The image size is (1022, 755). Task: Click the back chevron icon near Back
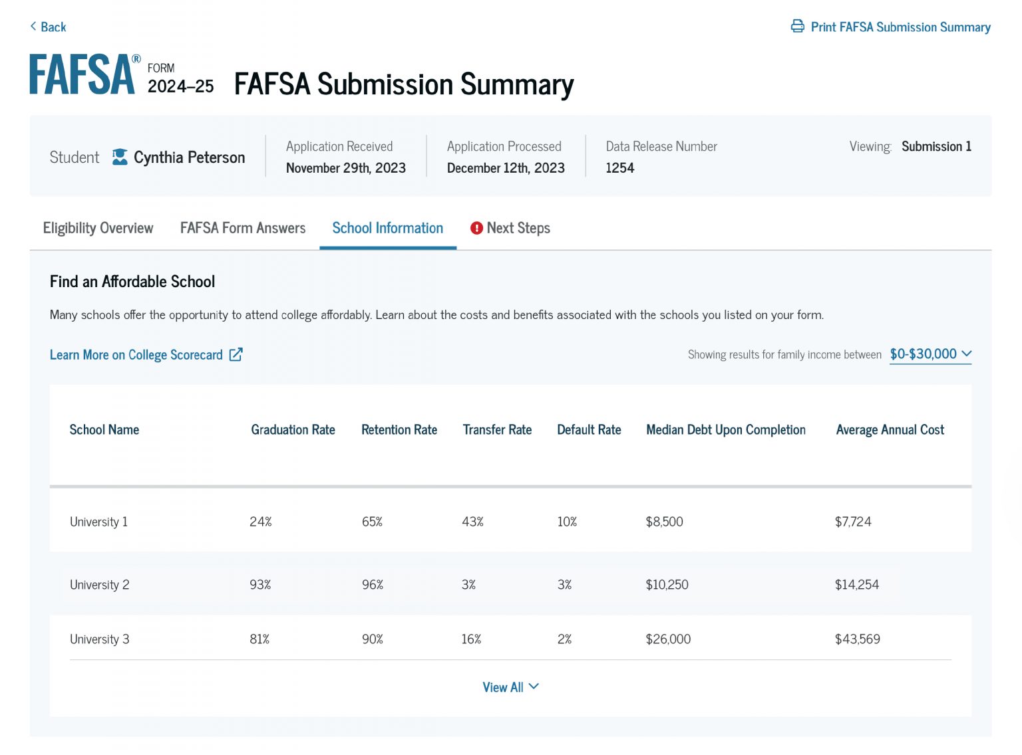[x=33, y=26]
